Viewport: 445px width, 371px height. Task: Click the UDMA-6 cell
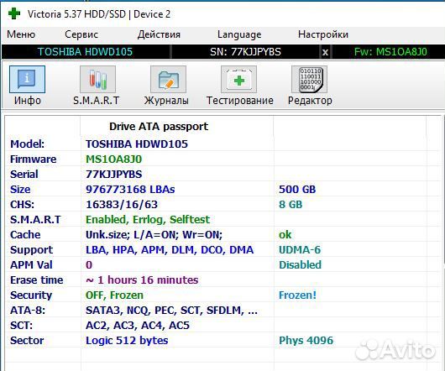pos(300,250)
